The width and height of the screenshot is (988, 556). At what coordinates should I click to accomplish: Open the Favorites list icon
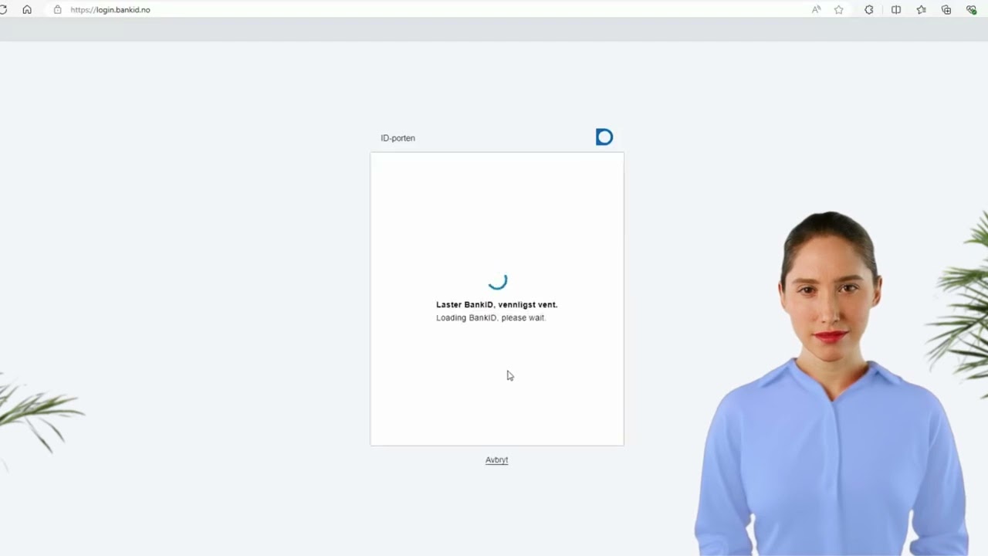[x=921, y=9]
